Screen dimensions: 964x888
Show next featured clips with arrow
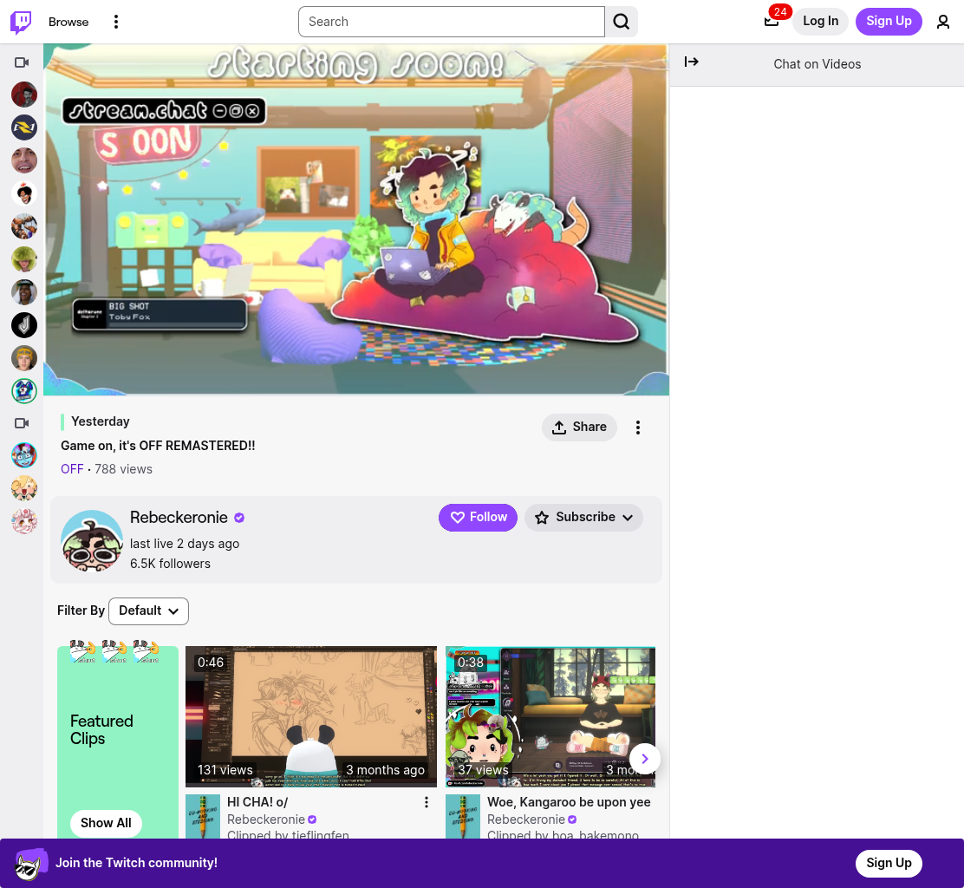(644, 759)
